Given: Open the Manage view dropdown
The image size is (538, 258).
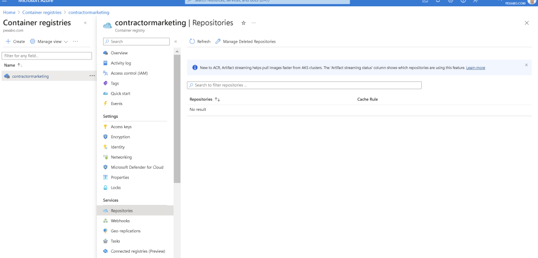Looking at the screenshot, I should (49, 42).
